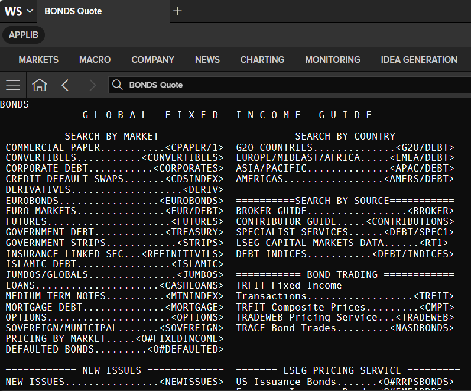471x391 pixels.
Task: Click the BONDS Quote search field
Action: [290, 85]
